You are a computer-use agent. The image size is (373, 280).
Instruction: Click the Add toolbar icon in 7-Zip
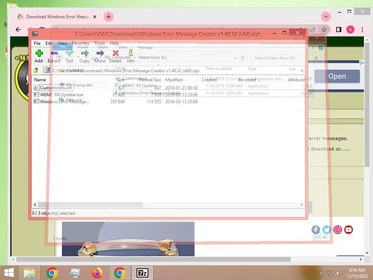tap(39, 53)
